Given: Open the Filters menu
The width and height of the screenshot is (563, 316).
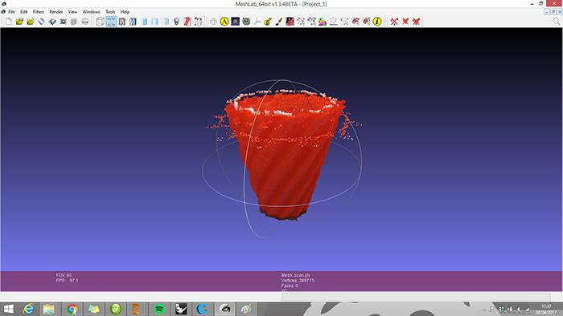Looking at the screenshot, I should [39, 12].
